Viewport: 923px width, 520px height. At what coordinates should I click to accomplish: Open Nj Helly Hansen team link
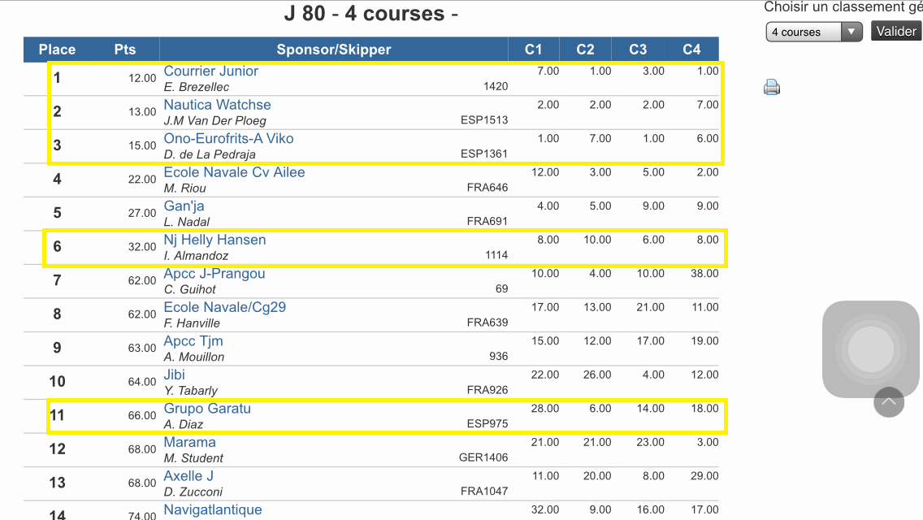coord(214,240)
